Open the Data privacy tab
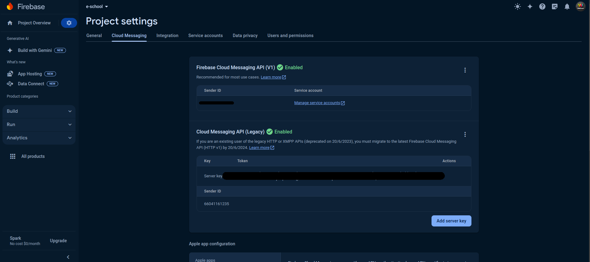Image resolution: width=590 pixels, height=262 pixels. click(245, 36)
